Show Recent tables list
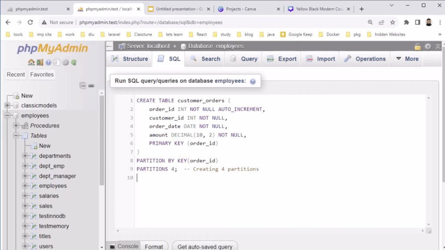445x250 pixels. click(x=16, y=75)
